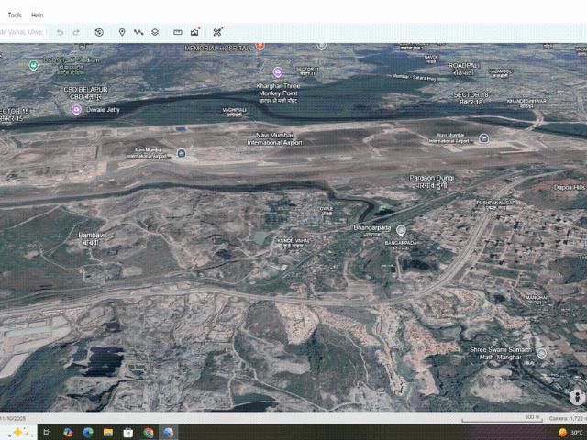Screen dimensions: 587x440
Task: Click the imagery date in status bar
Action: (12, 418)
